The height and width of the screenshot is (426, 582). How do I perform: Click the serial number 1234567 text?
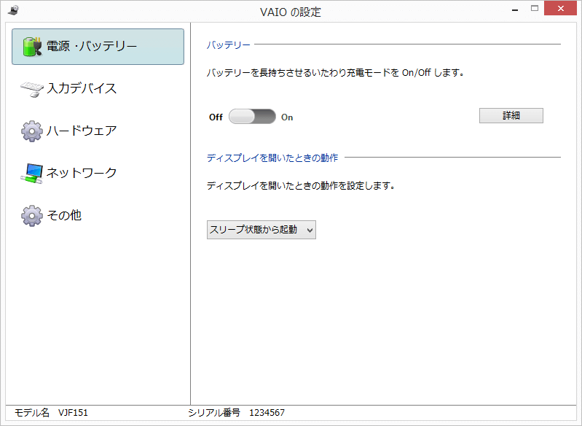pos(267,413)
